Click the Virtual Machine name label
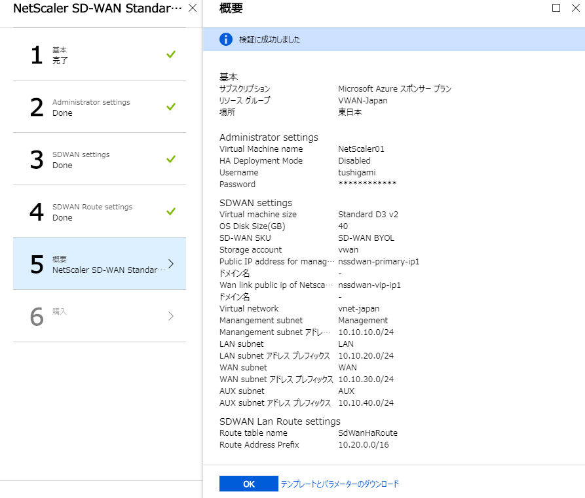The width and height of the screenshot is (585, 498). 261,149
